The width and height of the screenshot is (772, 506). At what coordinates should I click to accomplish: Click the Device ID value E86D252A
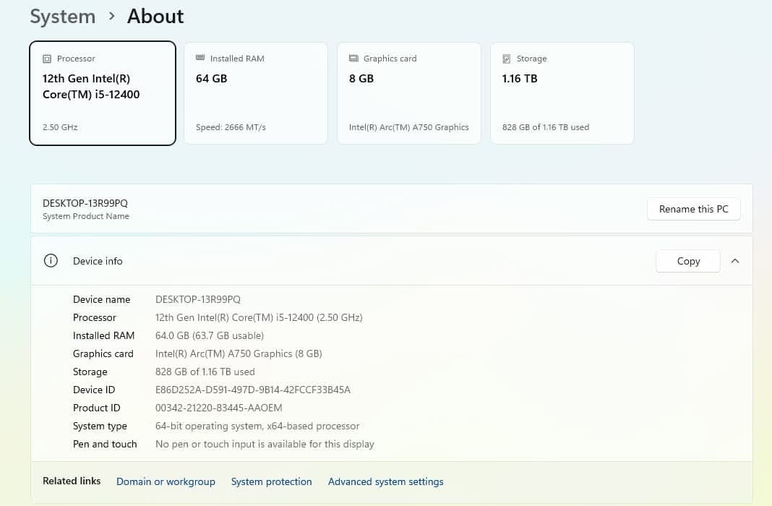coord(252,390)
